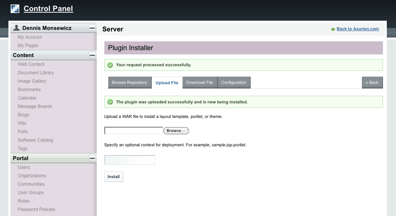Click the user avatar icon beside Dennis Monsewicz

16,28
